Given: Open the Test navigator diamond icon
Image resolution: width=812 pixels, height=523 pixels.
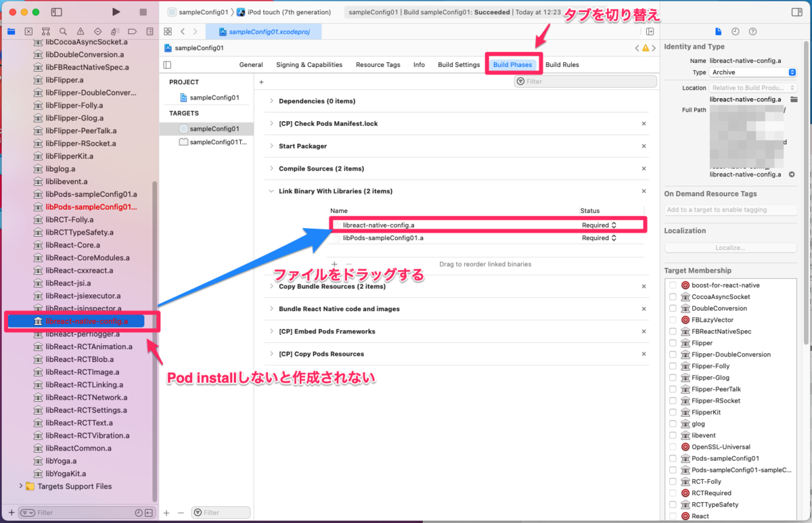Looking at the screenshot, I should (98, 31).
